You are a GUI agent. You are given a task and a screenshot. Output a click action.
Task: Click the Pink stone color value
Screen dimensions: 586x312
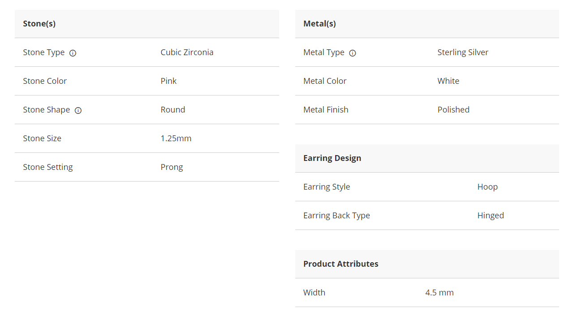[x=168, y=81]
